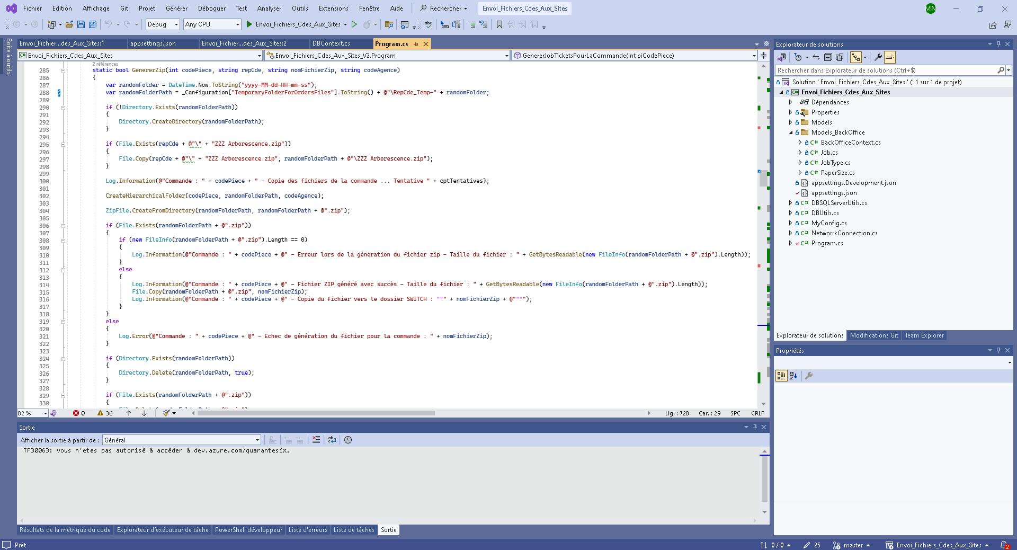
Task: Collapse the Models_BackOffice folder
Action: [790, 132]
